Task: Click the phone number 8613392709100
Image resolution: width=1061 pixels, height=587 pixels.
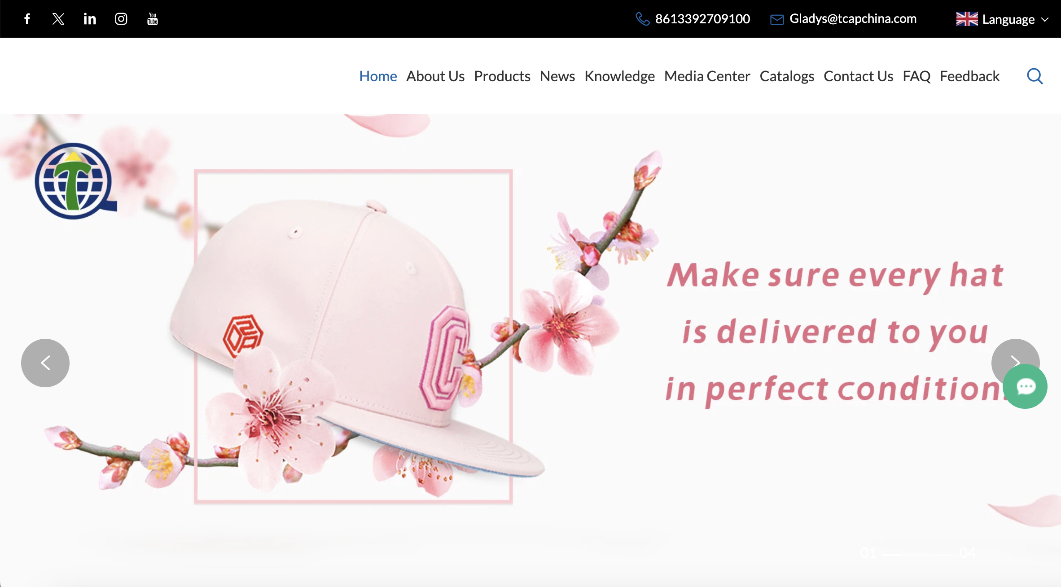Action: click(x=702, y=19)
